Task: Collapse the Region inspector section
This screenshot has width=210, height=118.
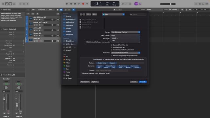Action: click(x=2, y=29)
